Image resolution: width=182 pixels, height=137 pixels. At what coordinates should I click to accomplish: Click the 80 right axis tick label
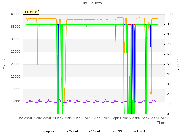click(169, 34)
